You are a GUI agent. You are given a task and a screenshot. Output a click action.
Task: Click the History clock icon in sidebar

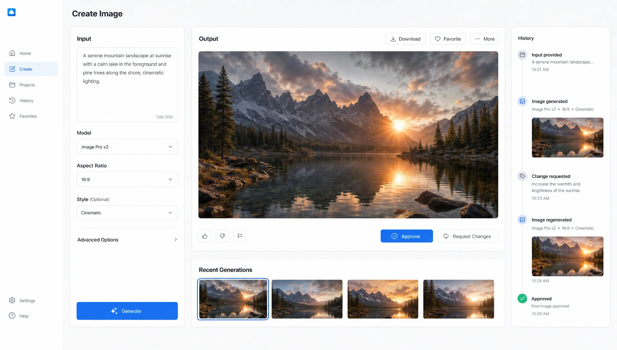(x=12, y=100)
